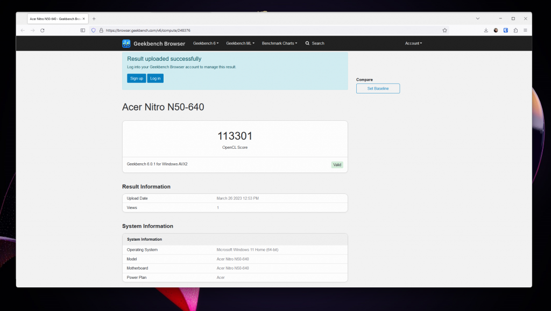Open the Account dropdown
This screenshot has height=311, width=551.
tap(413, 43)
